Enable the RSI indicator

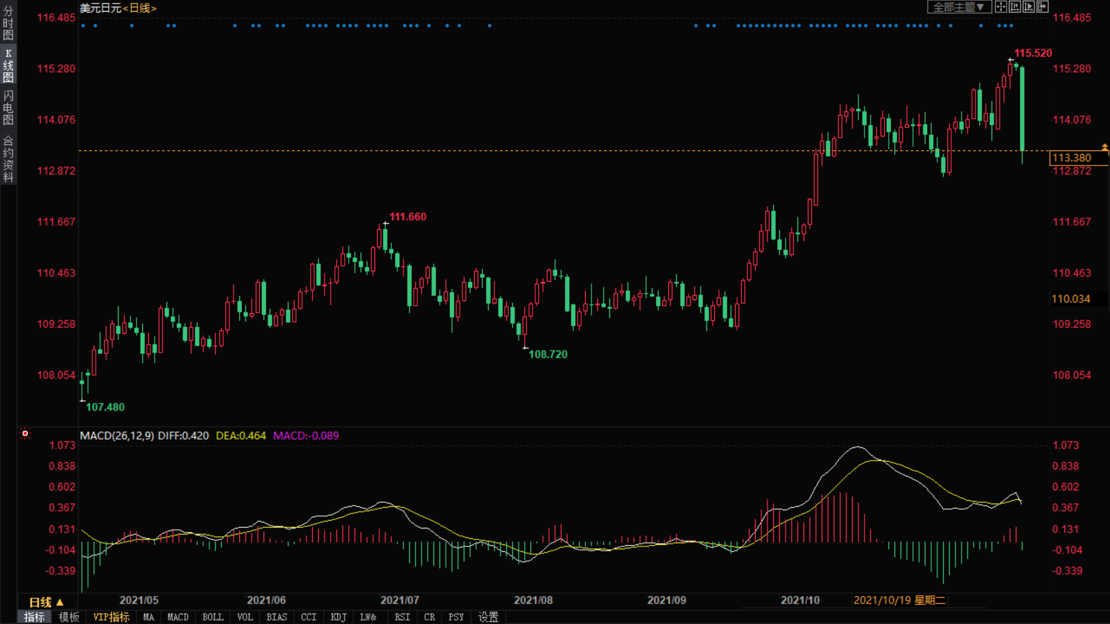402,617
